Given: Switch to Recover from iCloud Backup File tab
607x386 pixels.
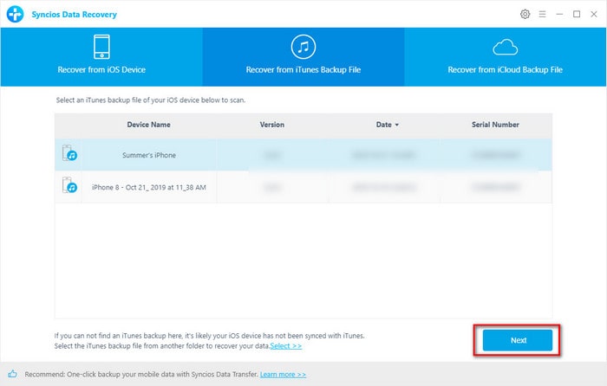Looking at the screenshot, I should click(x=506, y=57).
